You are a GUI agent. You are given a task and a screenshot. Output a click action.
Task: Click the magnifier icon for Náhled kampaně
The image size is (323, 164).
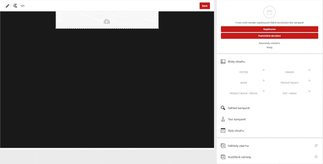223,108
